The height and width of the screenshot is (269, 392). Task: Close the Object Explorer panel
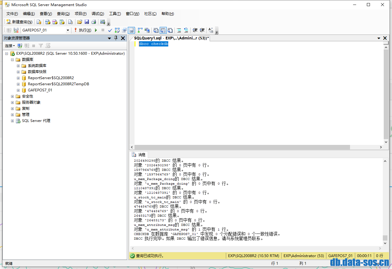pyautogui.click(x=123, y=38)
